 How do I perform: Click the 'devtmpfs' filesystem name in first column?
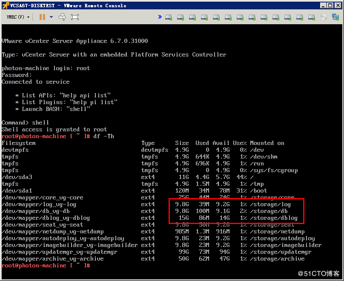coord(15,150)
